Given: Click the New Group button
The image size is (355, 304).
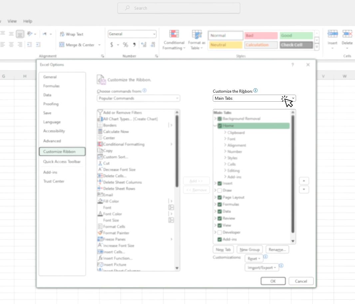Looking at the screenshot, I should (x=249, y=250).
